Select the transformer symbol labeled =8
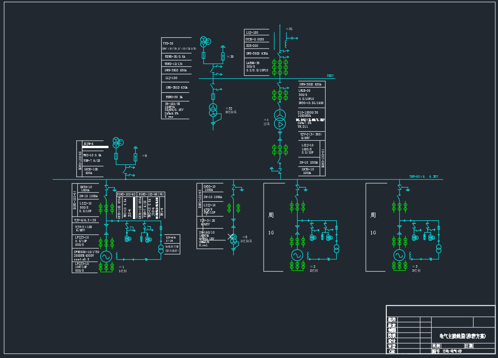The height and width of the screenshot is (358, 498). 233,239
